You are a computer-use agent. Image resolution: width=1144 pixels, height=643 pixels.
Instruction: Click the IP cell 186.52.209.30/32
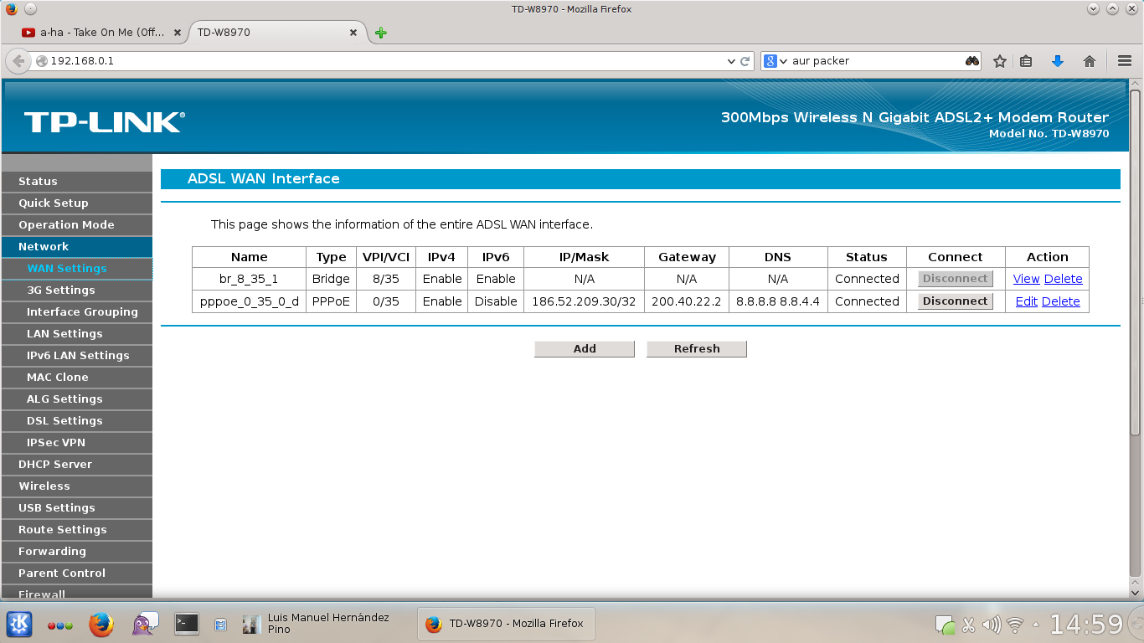click(x=584, y=301)
